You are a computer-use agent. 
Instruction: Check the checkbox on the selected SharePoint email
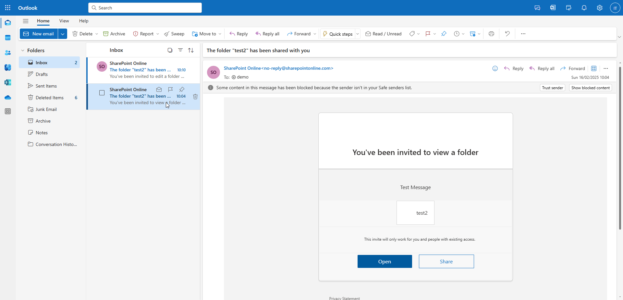tap(102, 93)
